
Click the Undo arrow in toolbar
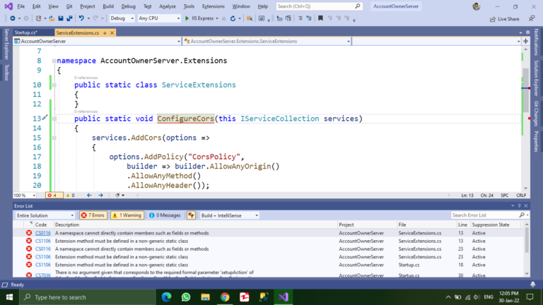point(82,18)
